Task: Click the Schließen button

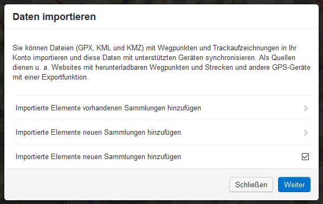Action: click(x=251, y=185)
